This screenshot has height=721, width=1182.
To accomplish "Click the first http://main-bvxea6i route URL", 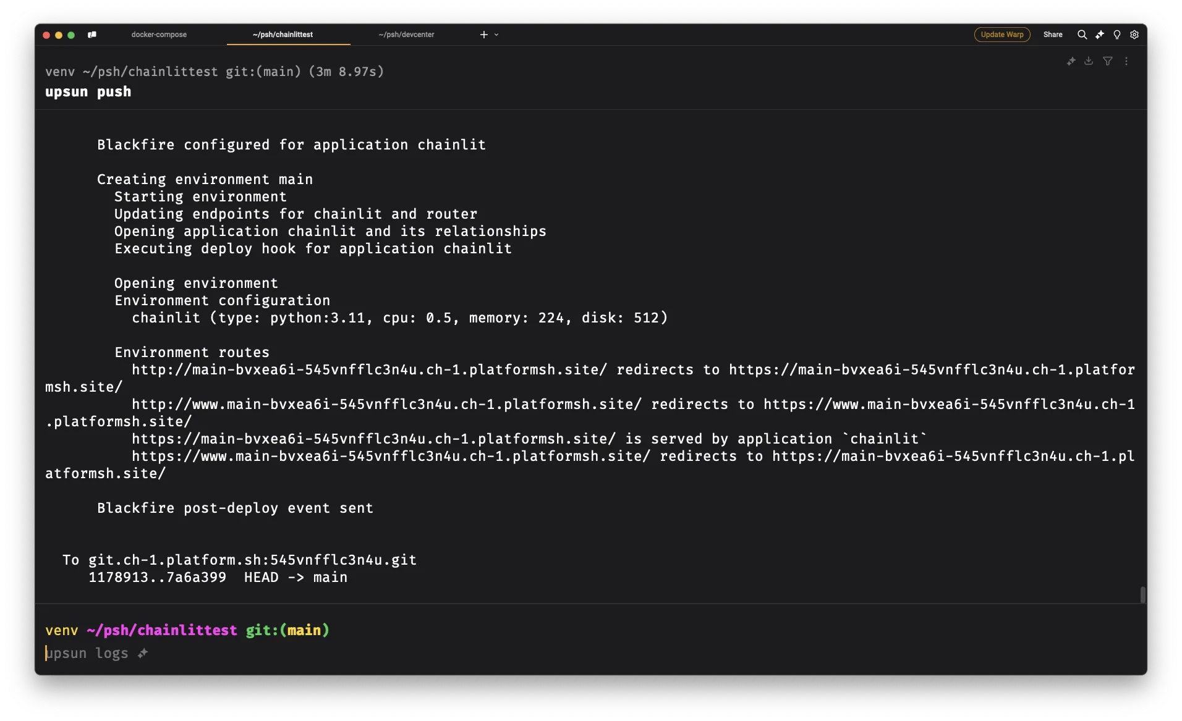I will (369, 369).
